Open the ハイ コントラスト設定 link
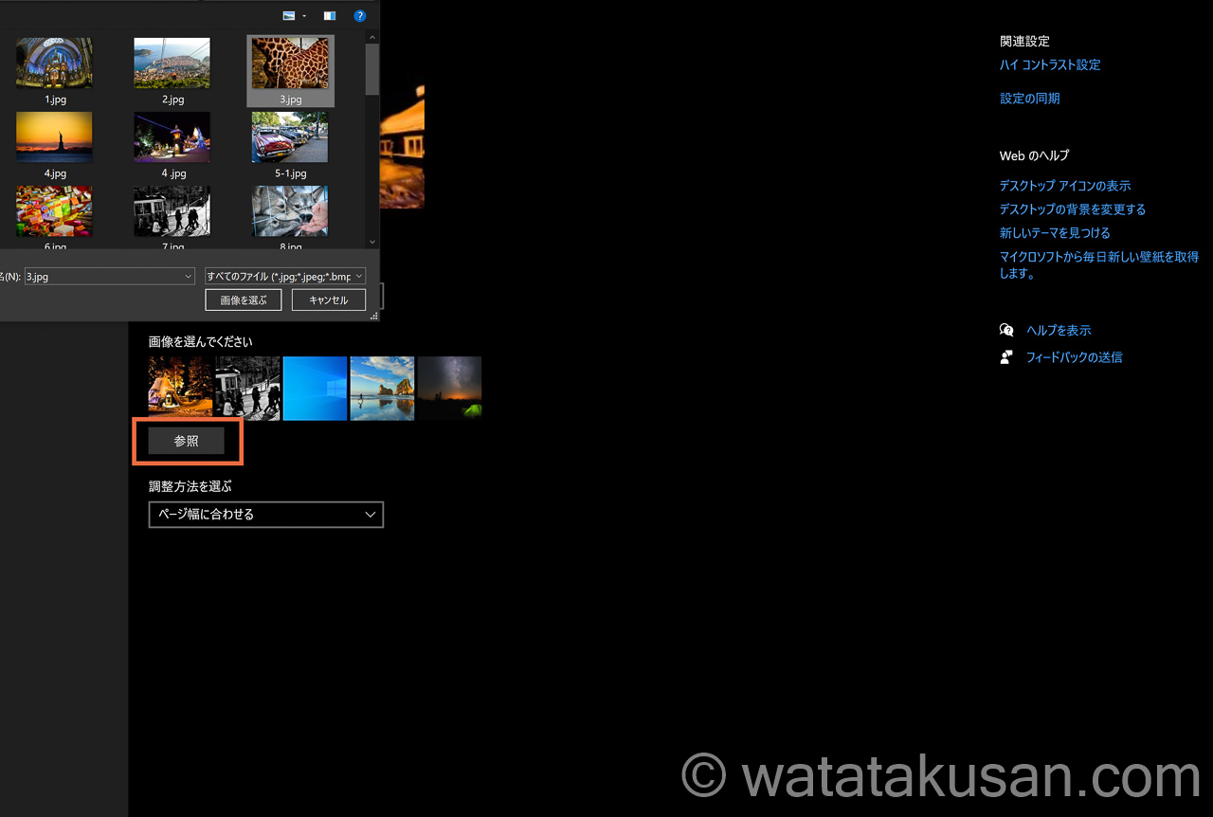 pyautogui.click(x=1050, y=65)
